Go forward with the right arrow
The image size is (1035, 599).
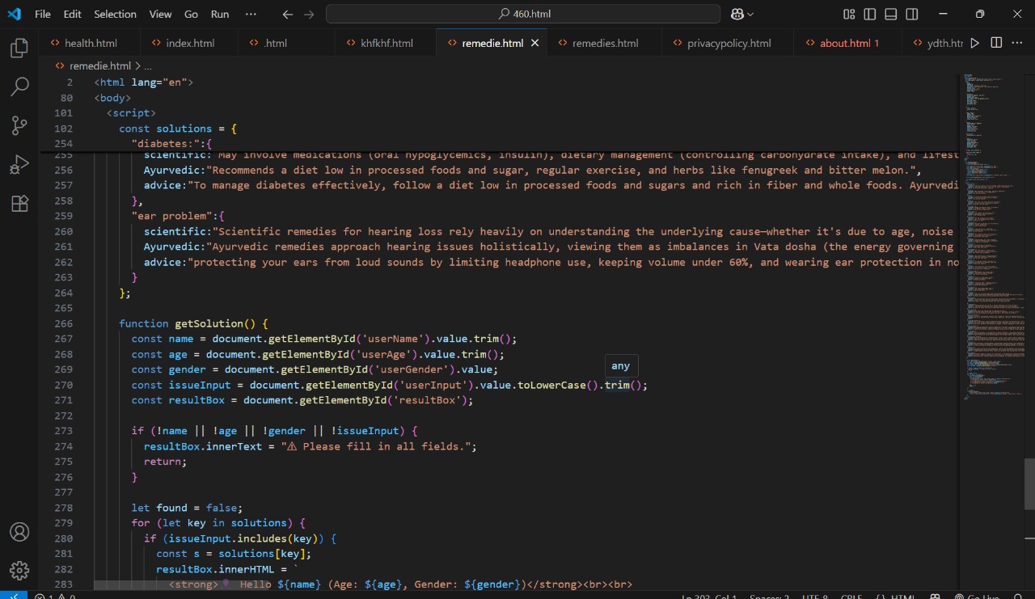(309, 14)
